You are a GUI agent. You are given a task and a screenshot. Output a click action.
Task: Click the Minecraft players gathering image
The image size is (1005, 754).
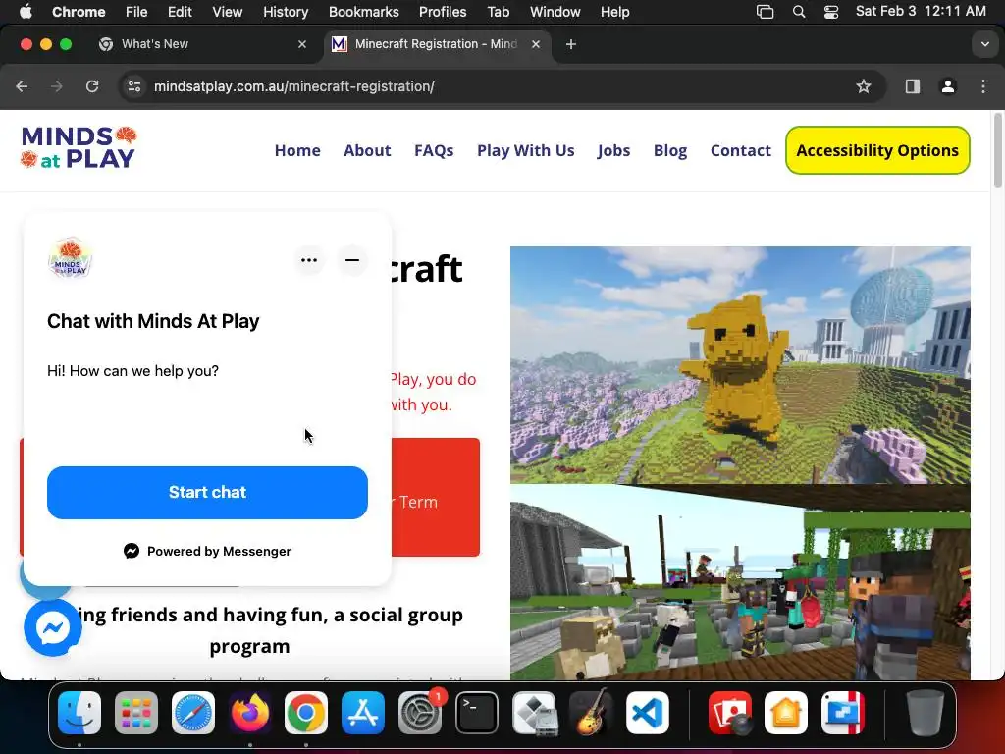pos(740,582)
